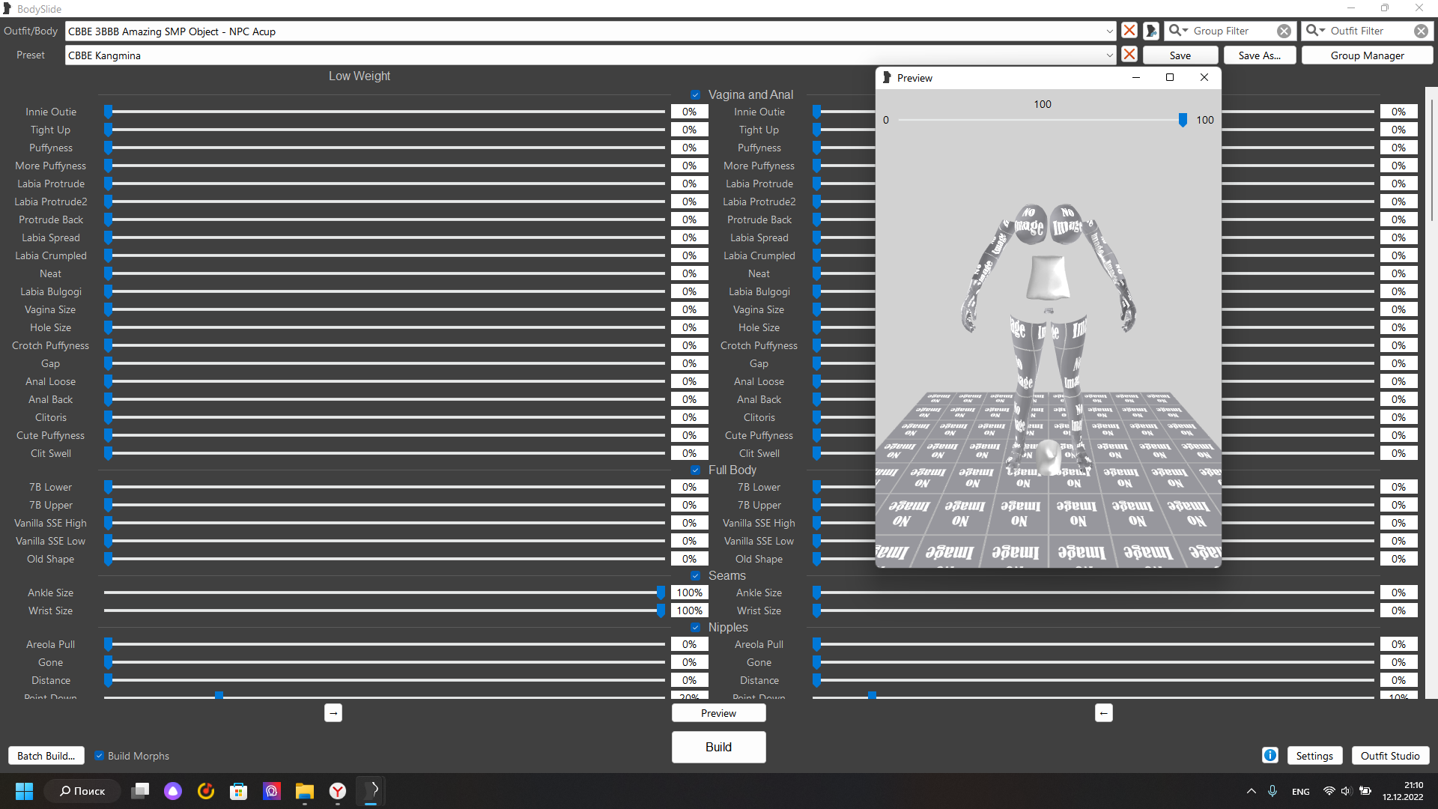Click the Build button
The image size is (1438, 809).
coord(718,747)
